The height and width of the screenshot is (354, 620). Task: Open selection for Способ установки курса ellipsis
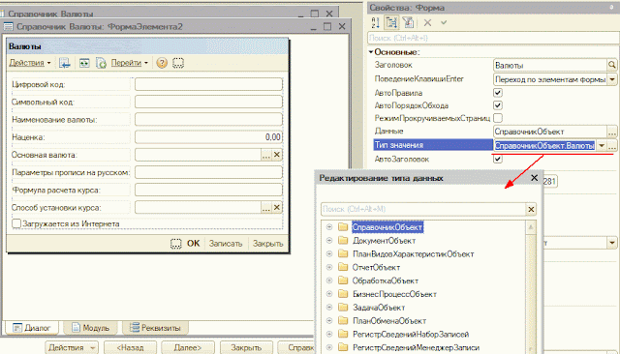click(x=266, y=207)
